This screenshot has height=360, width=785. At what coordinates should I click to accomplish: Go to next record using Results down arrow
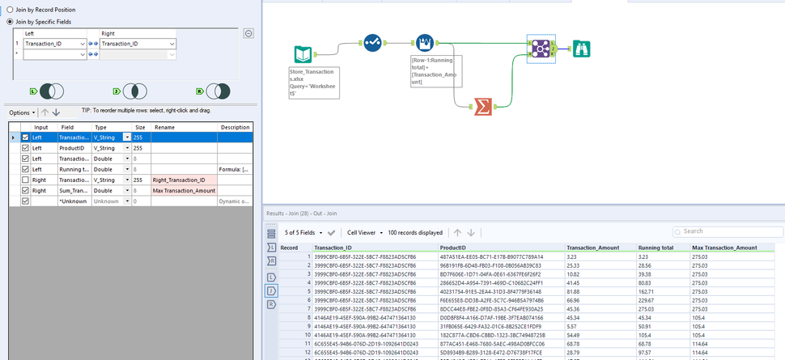(471, 233)
